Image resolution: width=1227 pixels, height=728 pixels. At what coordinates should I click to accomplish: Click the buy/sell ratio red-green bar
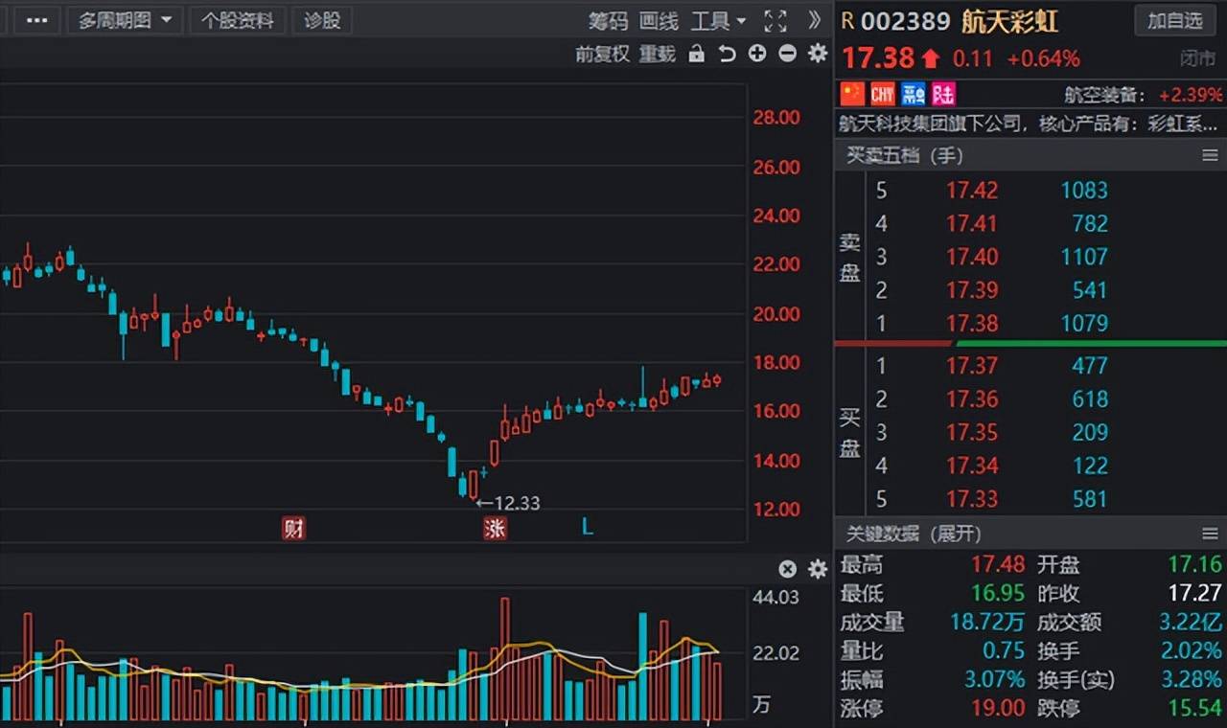[x=1030, y=343]
